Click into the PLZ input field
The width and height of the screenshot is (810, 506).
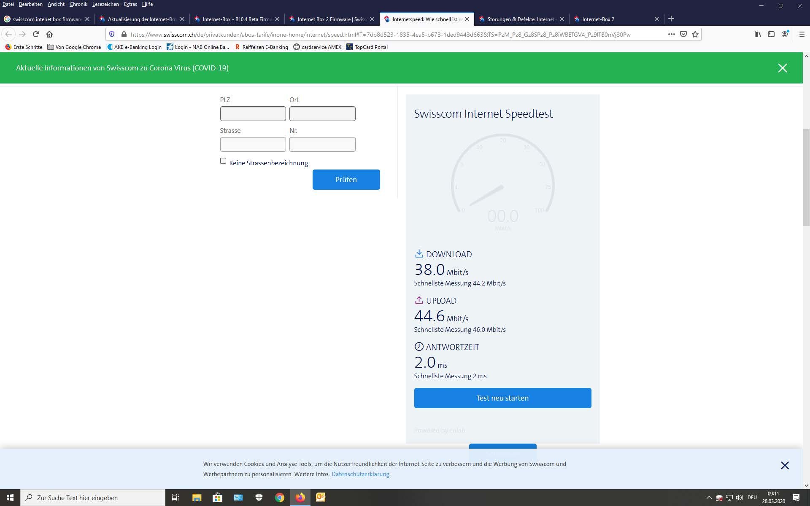253,113
